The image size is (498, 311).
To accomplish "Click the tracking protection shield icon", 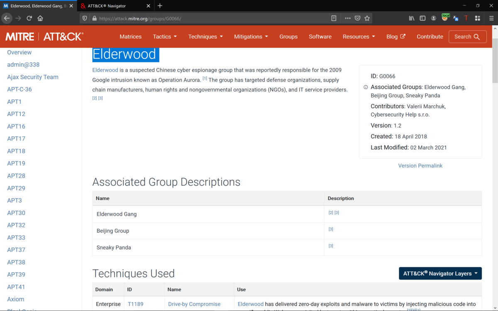I will point(85,18).
